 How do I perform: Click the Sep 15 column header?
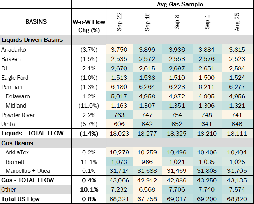tap(147, 22)
